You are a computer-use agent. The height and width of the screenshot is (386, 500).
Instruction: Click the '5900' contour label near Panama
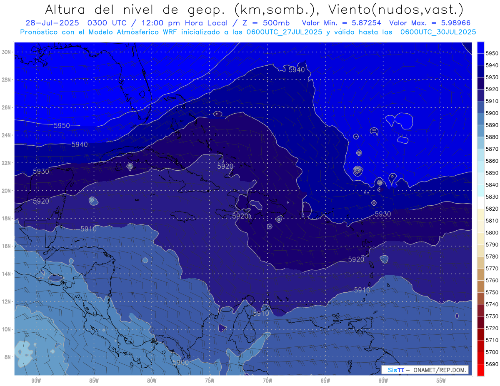pyautogui.click(x=180, y=362)
